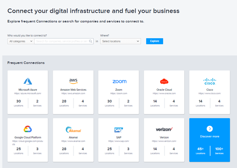237x168 pixels.
Task: Click the aws.amazon.com URL
Action: 73,93
